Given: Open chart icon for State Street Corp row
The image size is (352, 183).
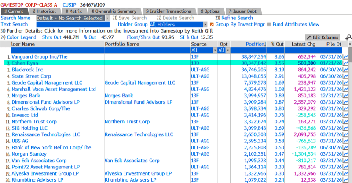Looking at the screenshot, I should click(x=346, y=76).
